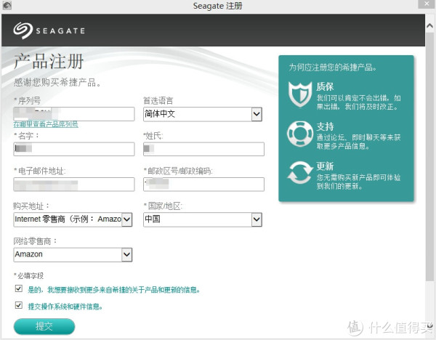
Task: Click the 更新 heading in teal panel
Action: click(x=325, y=166)
